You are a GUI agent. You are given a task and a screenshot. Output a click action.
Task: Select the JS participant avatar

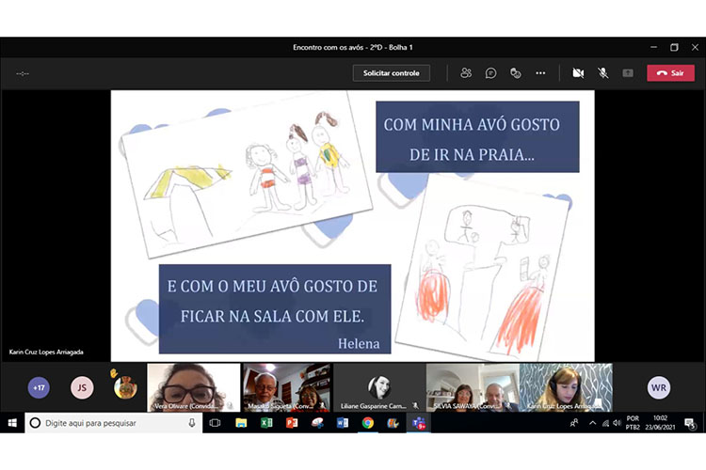82,387
